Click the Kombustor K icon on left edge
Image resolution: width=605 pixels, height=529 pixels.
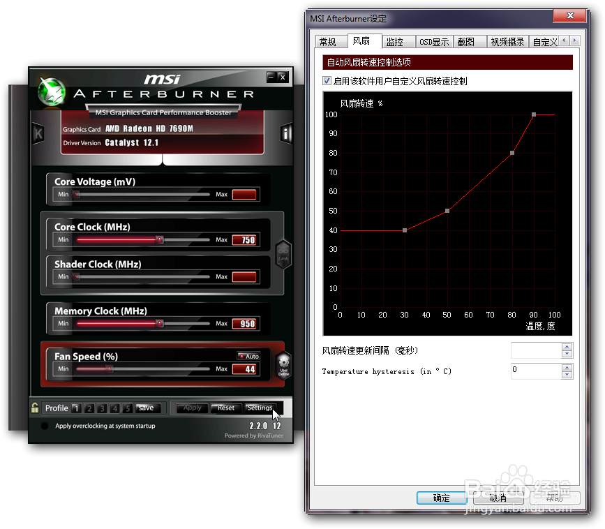point(38,133)
